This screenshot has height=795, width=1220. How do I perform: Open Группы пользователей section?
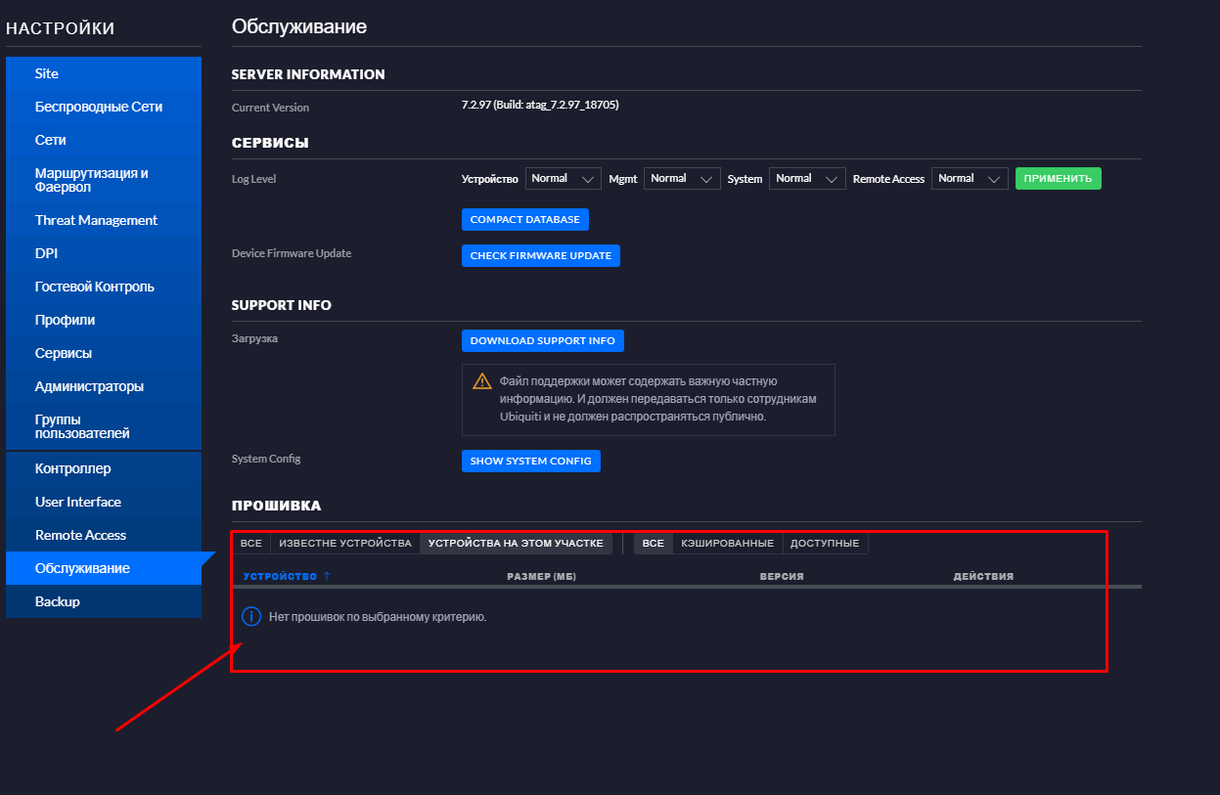coord(104,426)
